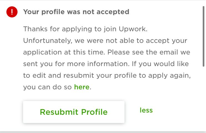Screen dimensions: 206x133
Task: Click the red exclamation alert icon
Action: coord(12,12)
